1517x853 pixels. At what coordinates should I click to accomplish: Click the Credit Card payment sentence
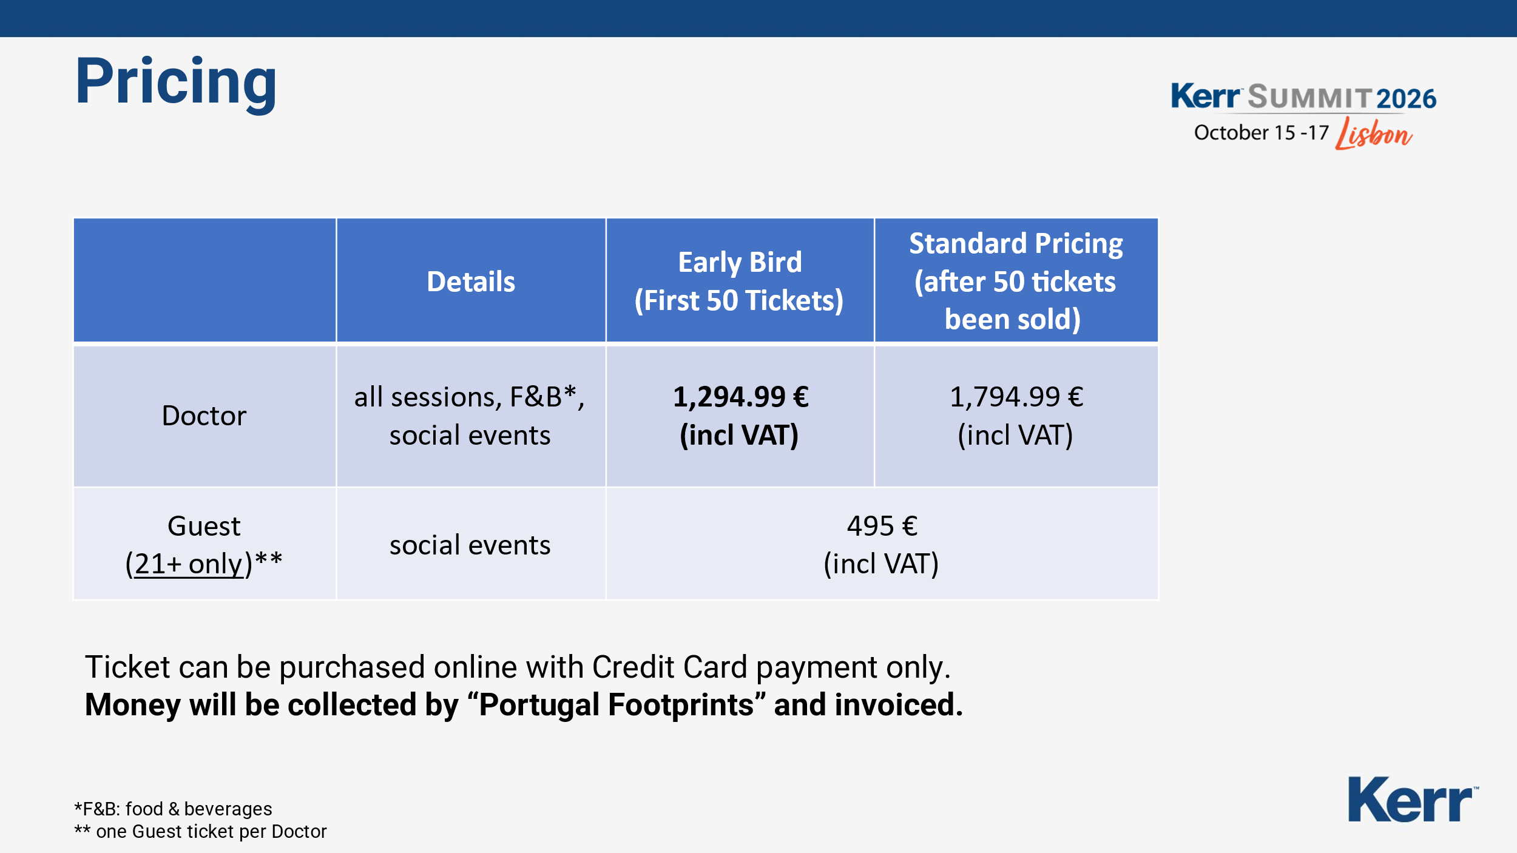pos(517,667)
